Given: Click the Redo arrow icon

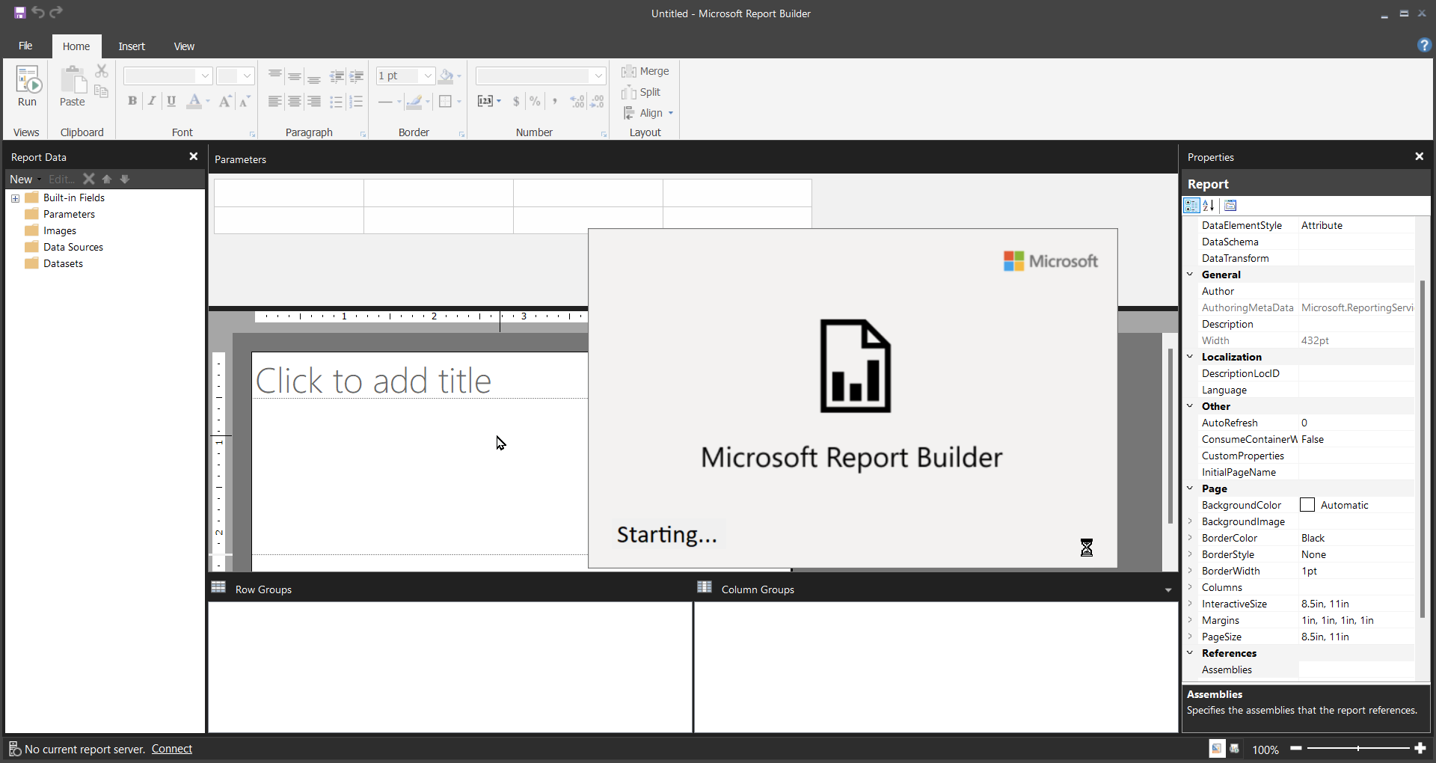Looking at the screenshot, I should point(56,12).
